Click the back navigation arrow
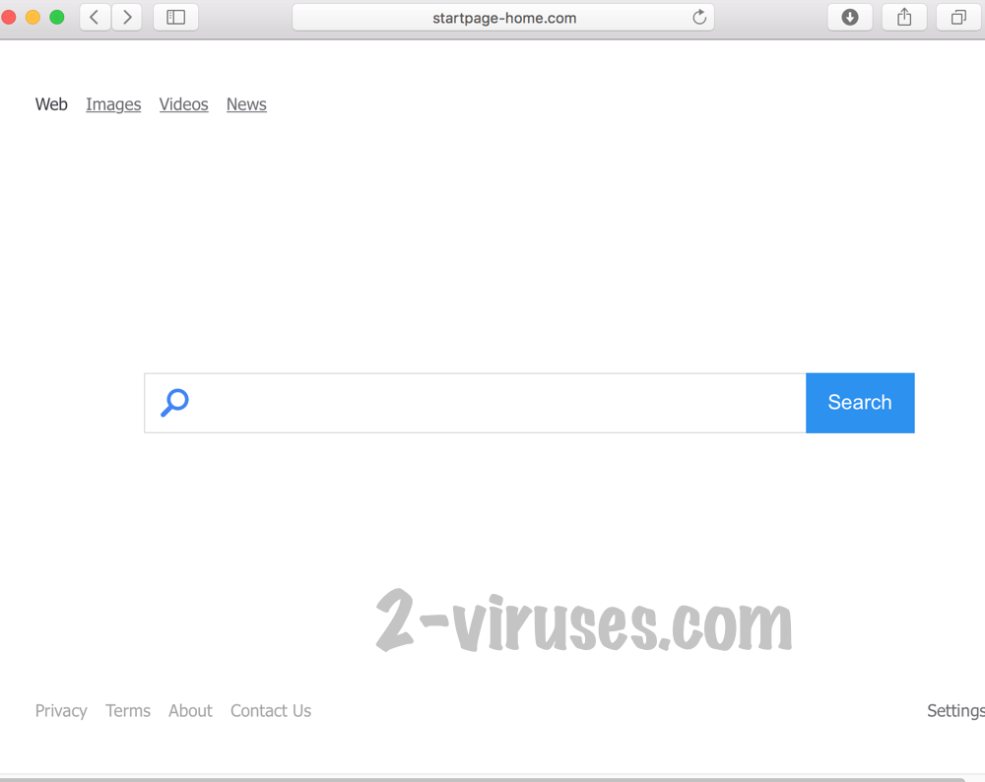The width and height of the screenshot is (985, 782). (95, 17)
